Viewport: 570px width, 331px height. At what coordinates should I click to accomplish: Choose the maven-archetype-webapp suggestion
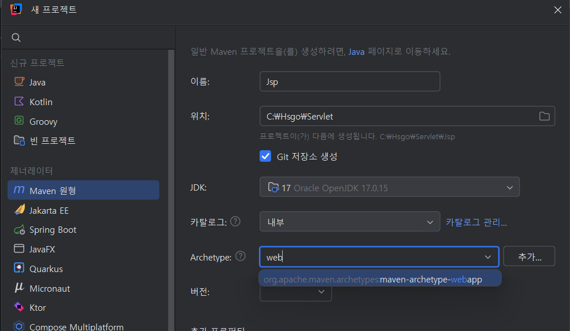point(380,280)
